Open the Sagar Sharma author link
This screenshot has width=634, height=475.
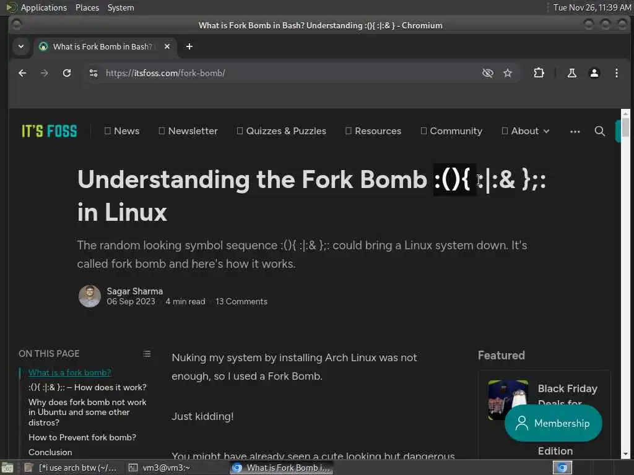pos(134,291)
